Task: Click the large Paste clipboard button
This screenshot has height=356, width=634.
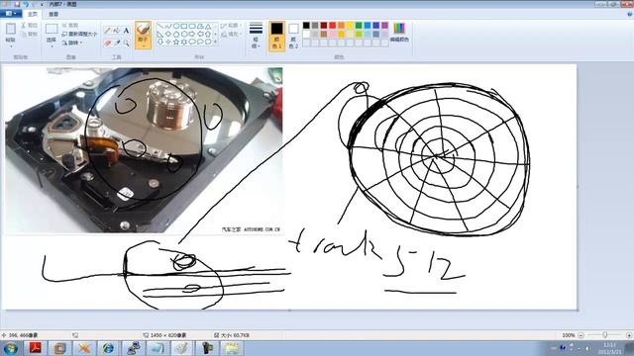Action: (11, 33)
